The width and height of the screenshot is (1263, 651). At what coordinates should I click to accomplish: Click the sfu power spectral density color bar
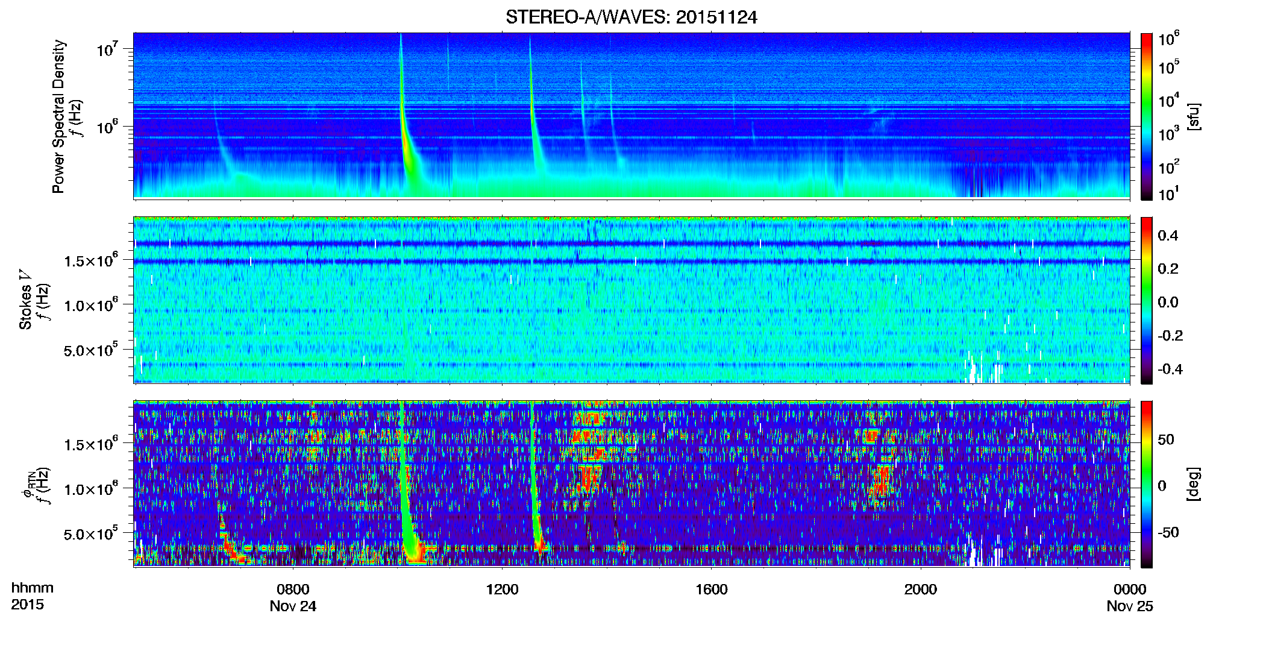coord(1147,116)
